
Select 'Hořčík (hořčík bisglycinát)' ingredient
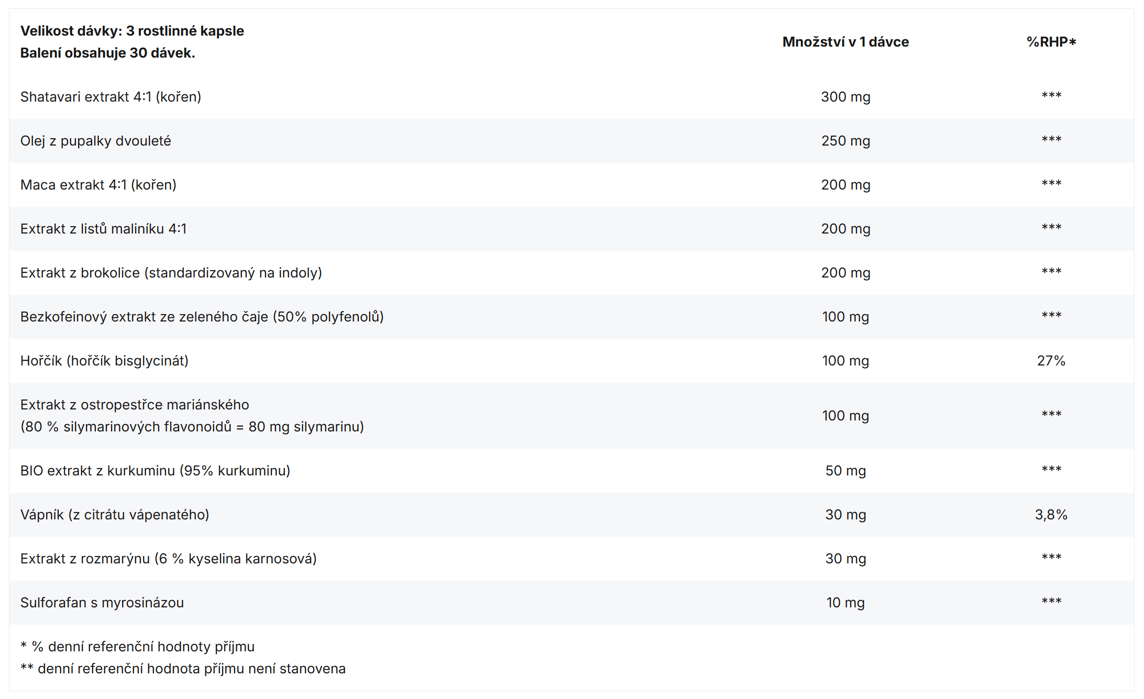coord(104,361)
